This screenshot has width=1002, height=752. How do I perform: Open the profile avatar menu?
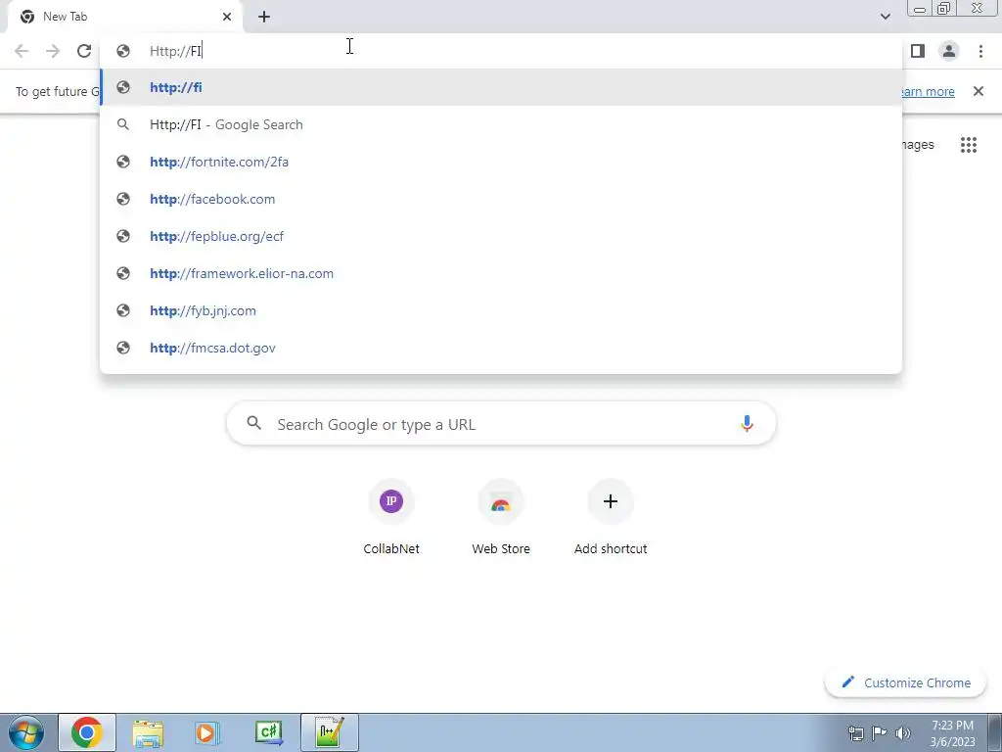[x=949, y=51]
